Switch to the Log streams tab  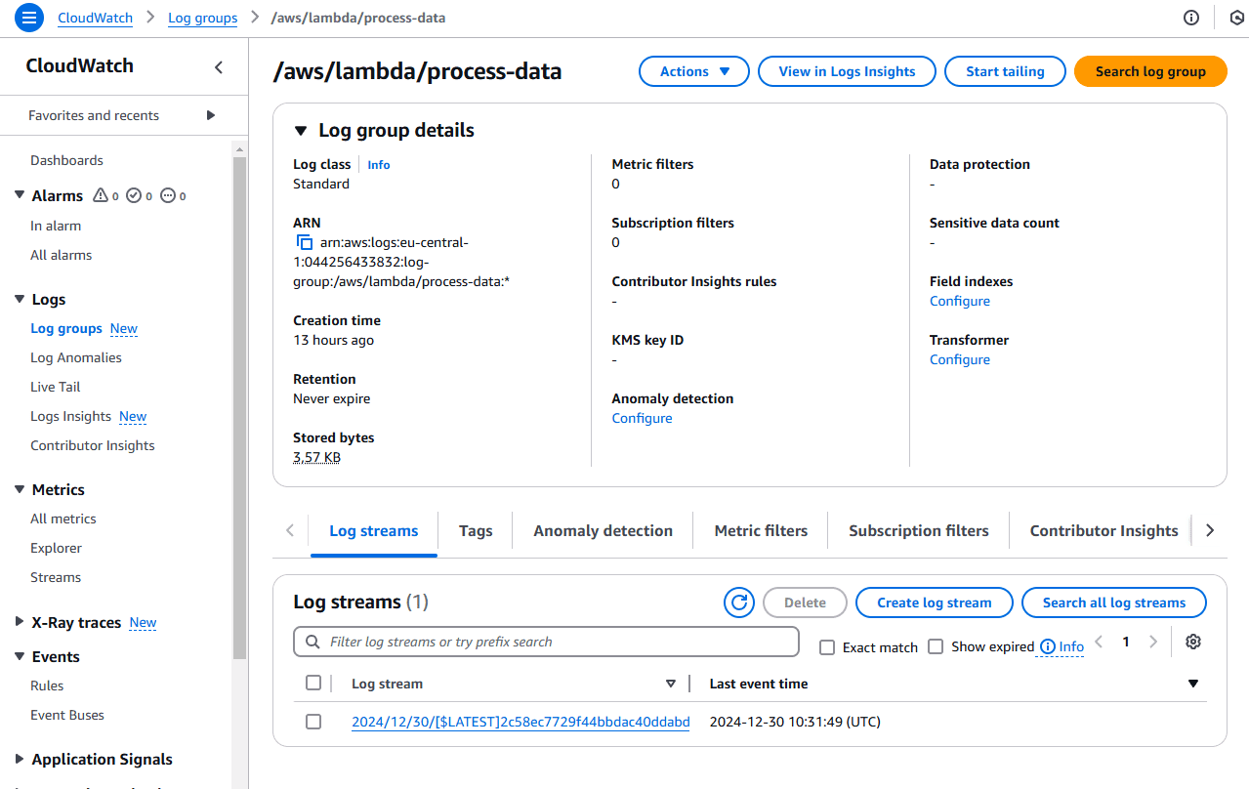click(x=374, y=531)
